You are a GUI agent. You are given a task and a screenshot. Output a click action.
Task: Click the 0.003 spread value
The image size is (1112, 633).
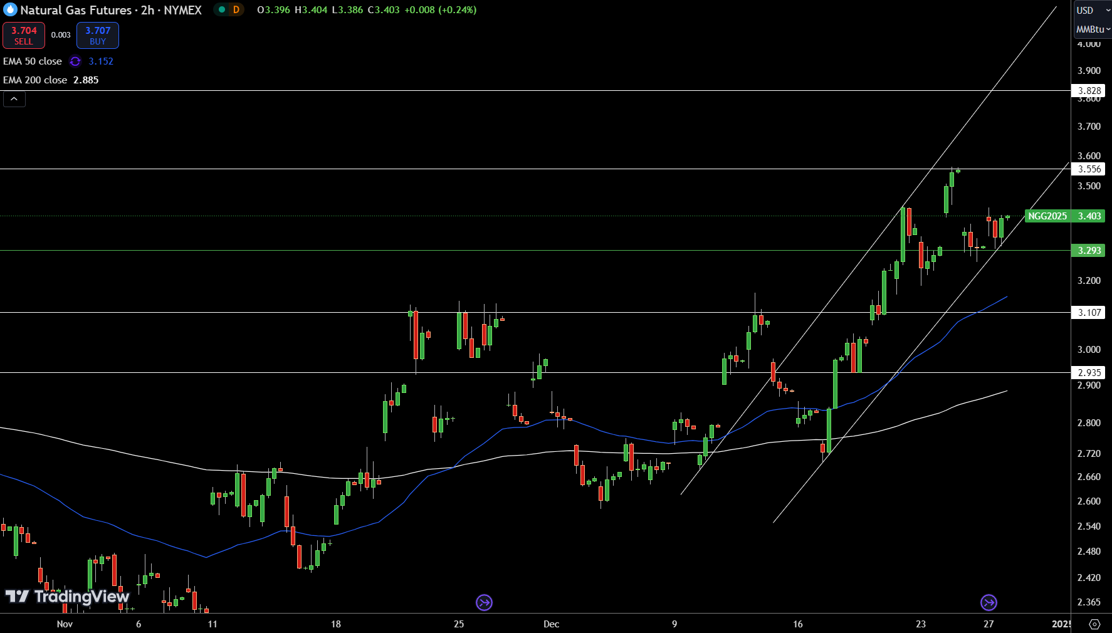coord(61,35)
